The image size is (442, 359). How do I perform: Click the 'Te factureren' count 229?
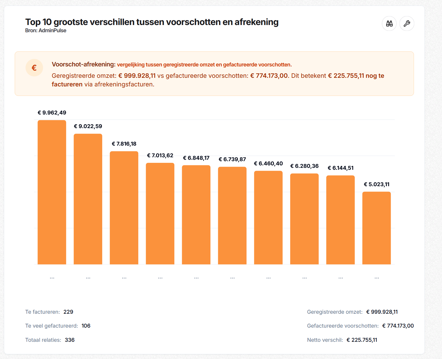coord(68,312)
